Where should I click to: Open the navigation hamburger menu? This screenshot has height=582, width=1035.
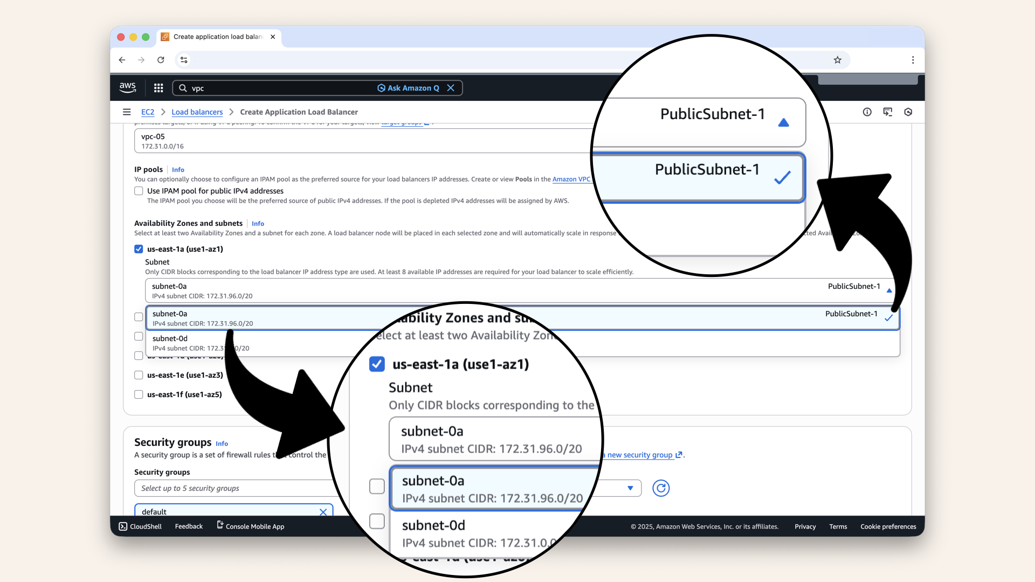(x=127, y=112)
